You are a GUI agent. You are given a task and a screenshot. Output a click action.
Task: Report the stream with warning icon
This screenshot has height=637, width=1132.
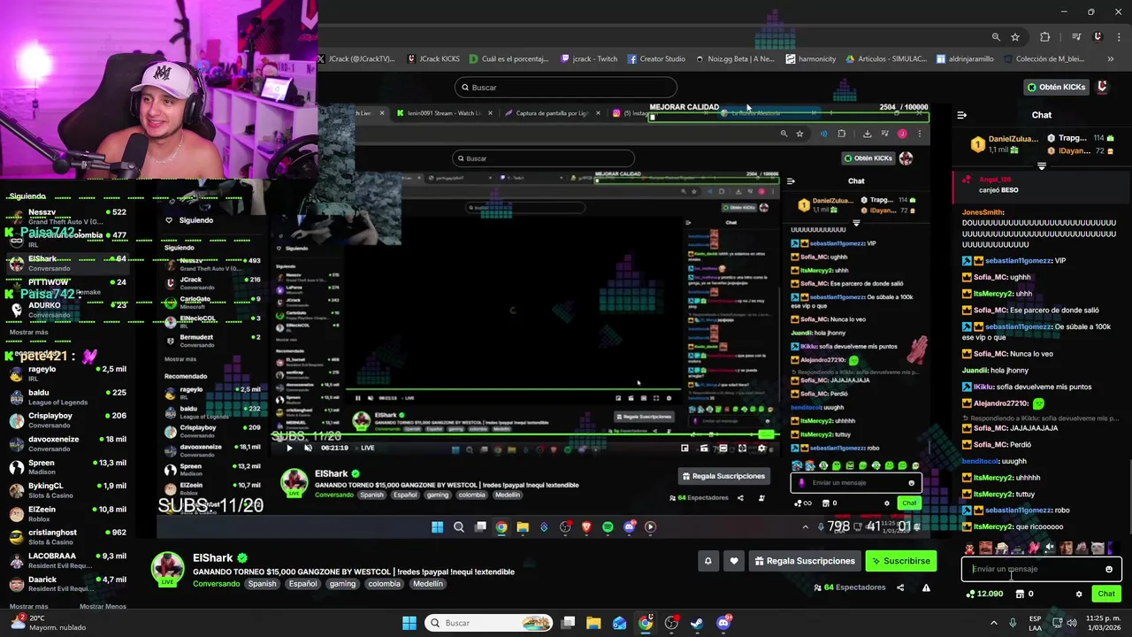coord(926,587)
